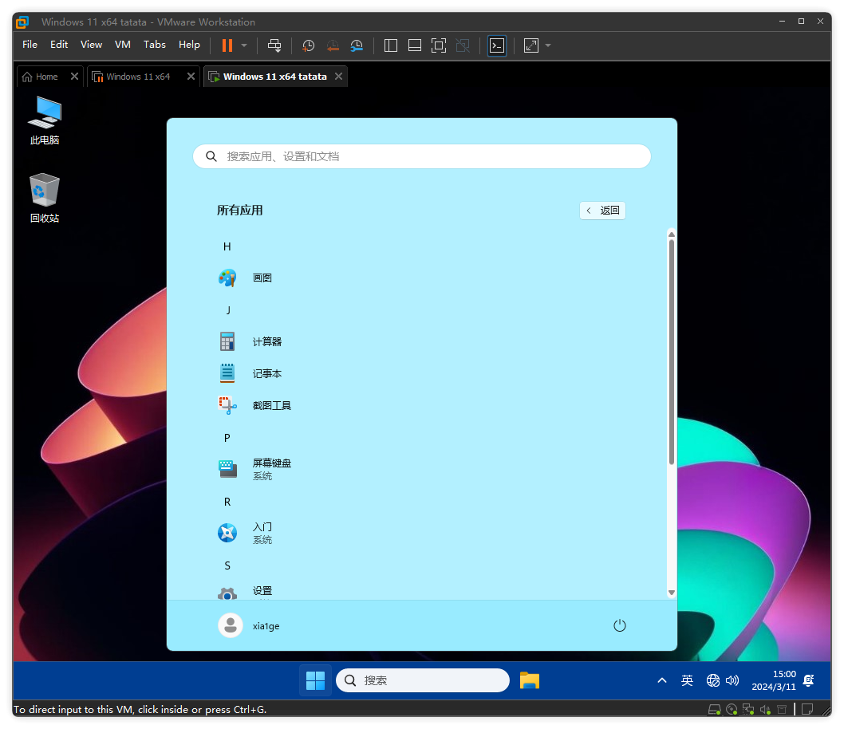Open the snapshot manager icon
This screenshot has height=729, width=844.
[357, 45]
